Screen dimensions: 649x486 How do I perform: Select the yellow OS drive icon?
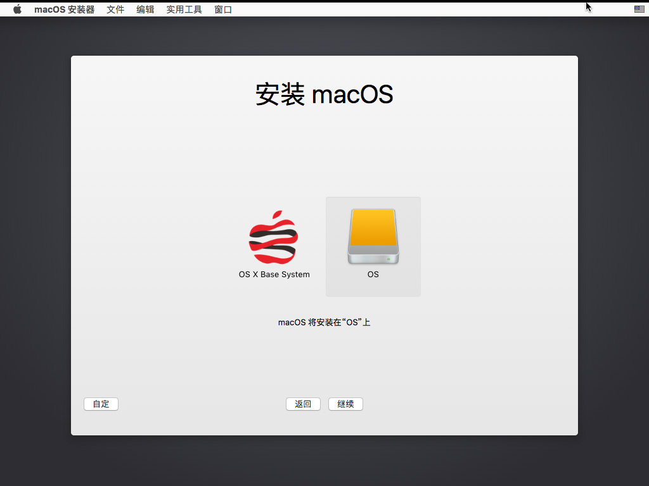[373, 237]
